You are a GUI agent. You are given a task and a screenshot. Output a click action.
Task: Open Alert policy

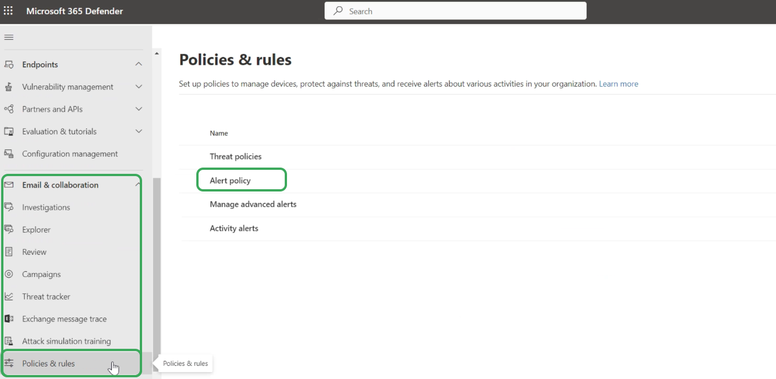click(x=231, y=180)
